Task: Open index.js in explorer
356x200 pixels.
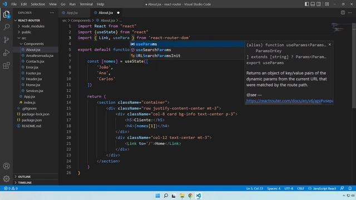Action: (29, 102)
